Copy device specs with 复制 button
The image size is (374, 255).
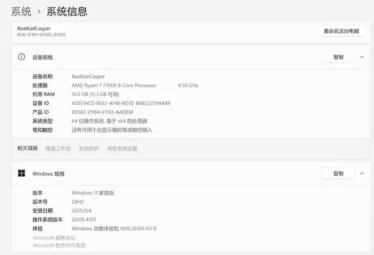[338, 57]
